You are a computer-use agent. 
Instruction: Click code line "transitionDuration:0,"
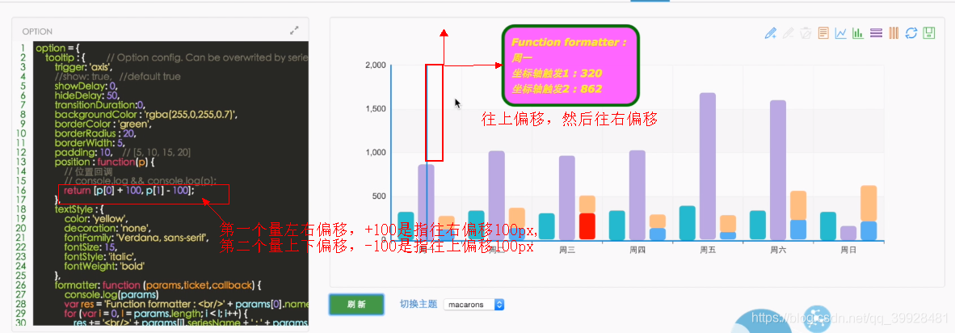(99, 105)
